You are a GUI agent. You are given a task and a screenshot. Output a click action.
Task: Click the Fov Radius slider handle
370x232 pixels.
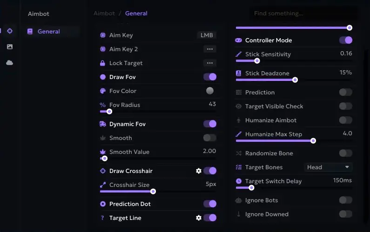pos(109,112)
